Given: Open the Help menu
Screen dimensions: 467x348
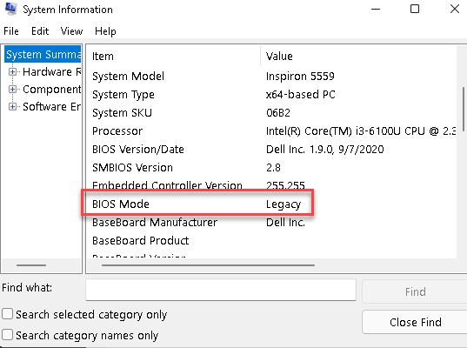Looking at the screenshot, I should click(105, 31).
